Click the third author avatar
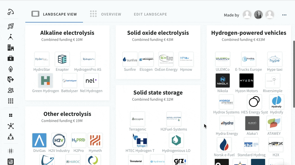The image size is (295, 165). 270,14
